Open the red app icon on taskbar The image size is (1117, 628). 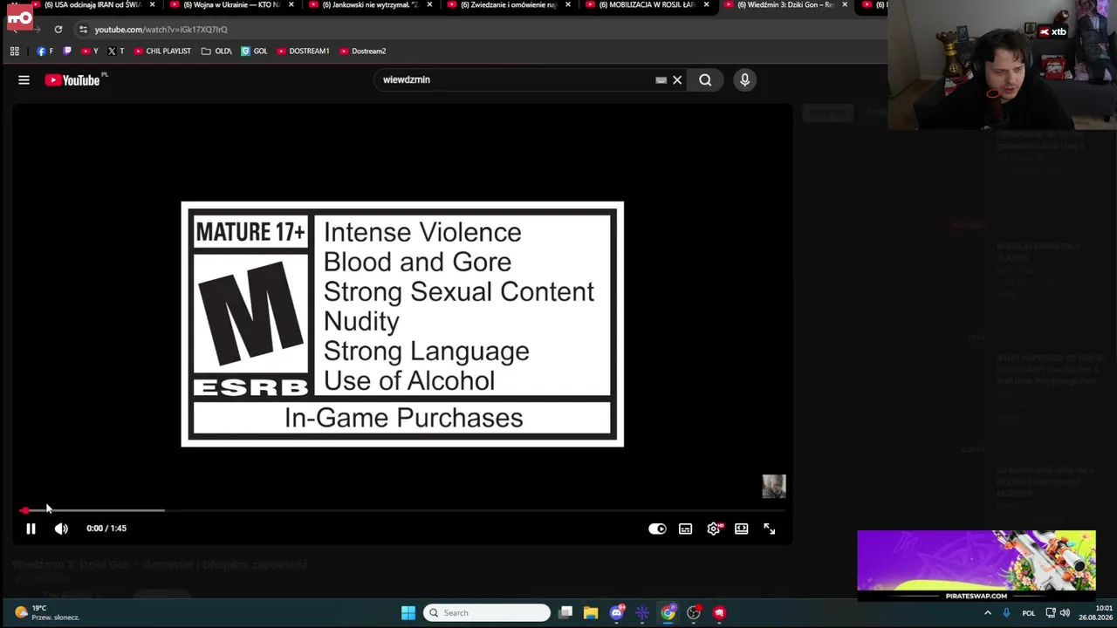[719, 613]
